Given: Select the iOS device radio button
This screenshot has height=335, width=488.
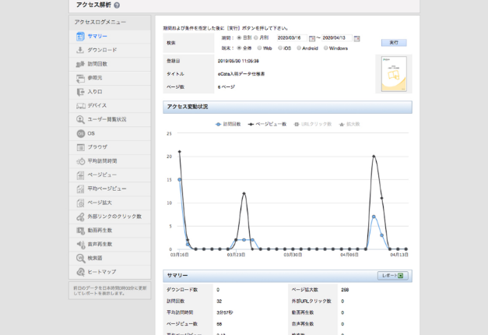Looking at the screenshot, I should point(280,48).
